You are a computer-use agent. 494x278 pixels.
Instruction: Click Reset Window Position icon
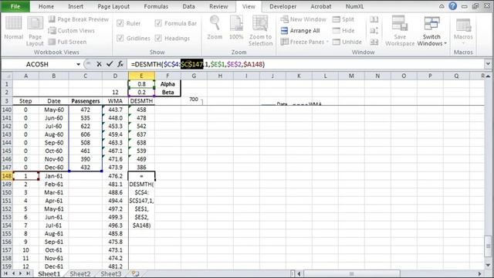coord(374,42)
